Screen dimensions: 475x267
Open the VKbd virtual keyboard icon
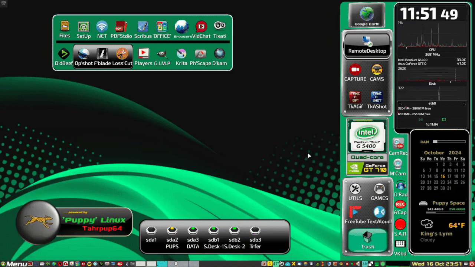(x=400, y=244)
